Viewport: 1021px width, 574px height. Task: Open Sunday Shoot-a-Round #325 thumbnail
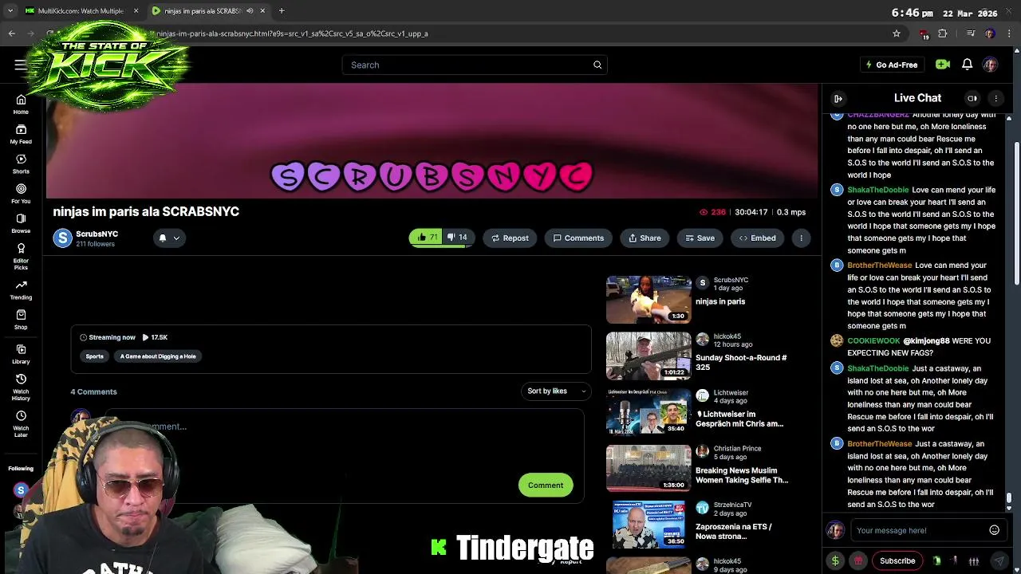[x=648, y=356]
